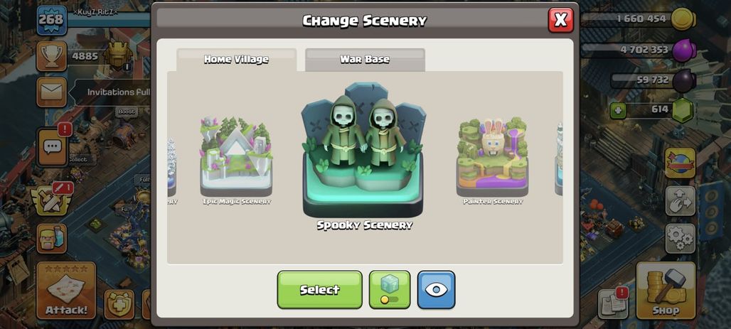
Task: Open the Home Village tab
Action: (x=236, y=60)
